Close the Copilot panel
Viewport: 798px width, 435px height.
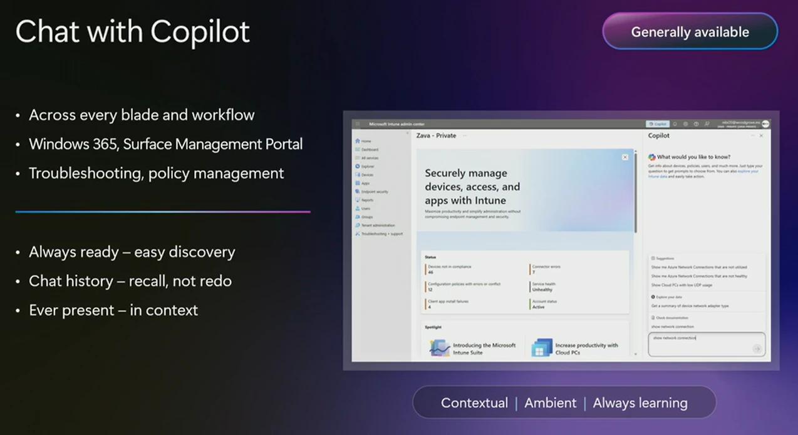(761, 136)
